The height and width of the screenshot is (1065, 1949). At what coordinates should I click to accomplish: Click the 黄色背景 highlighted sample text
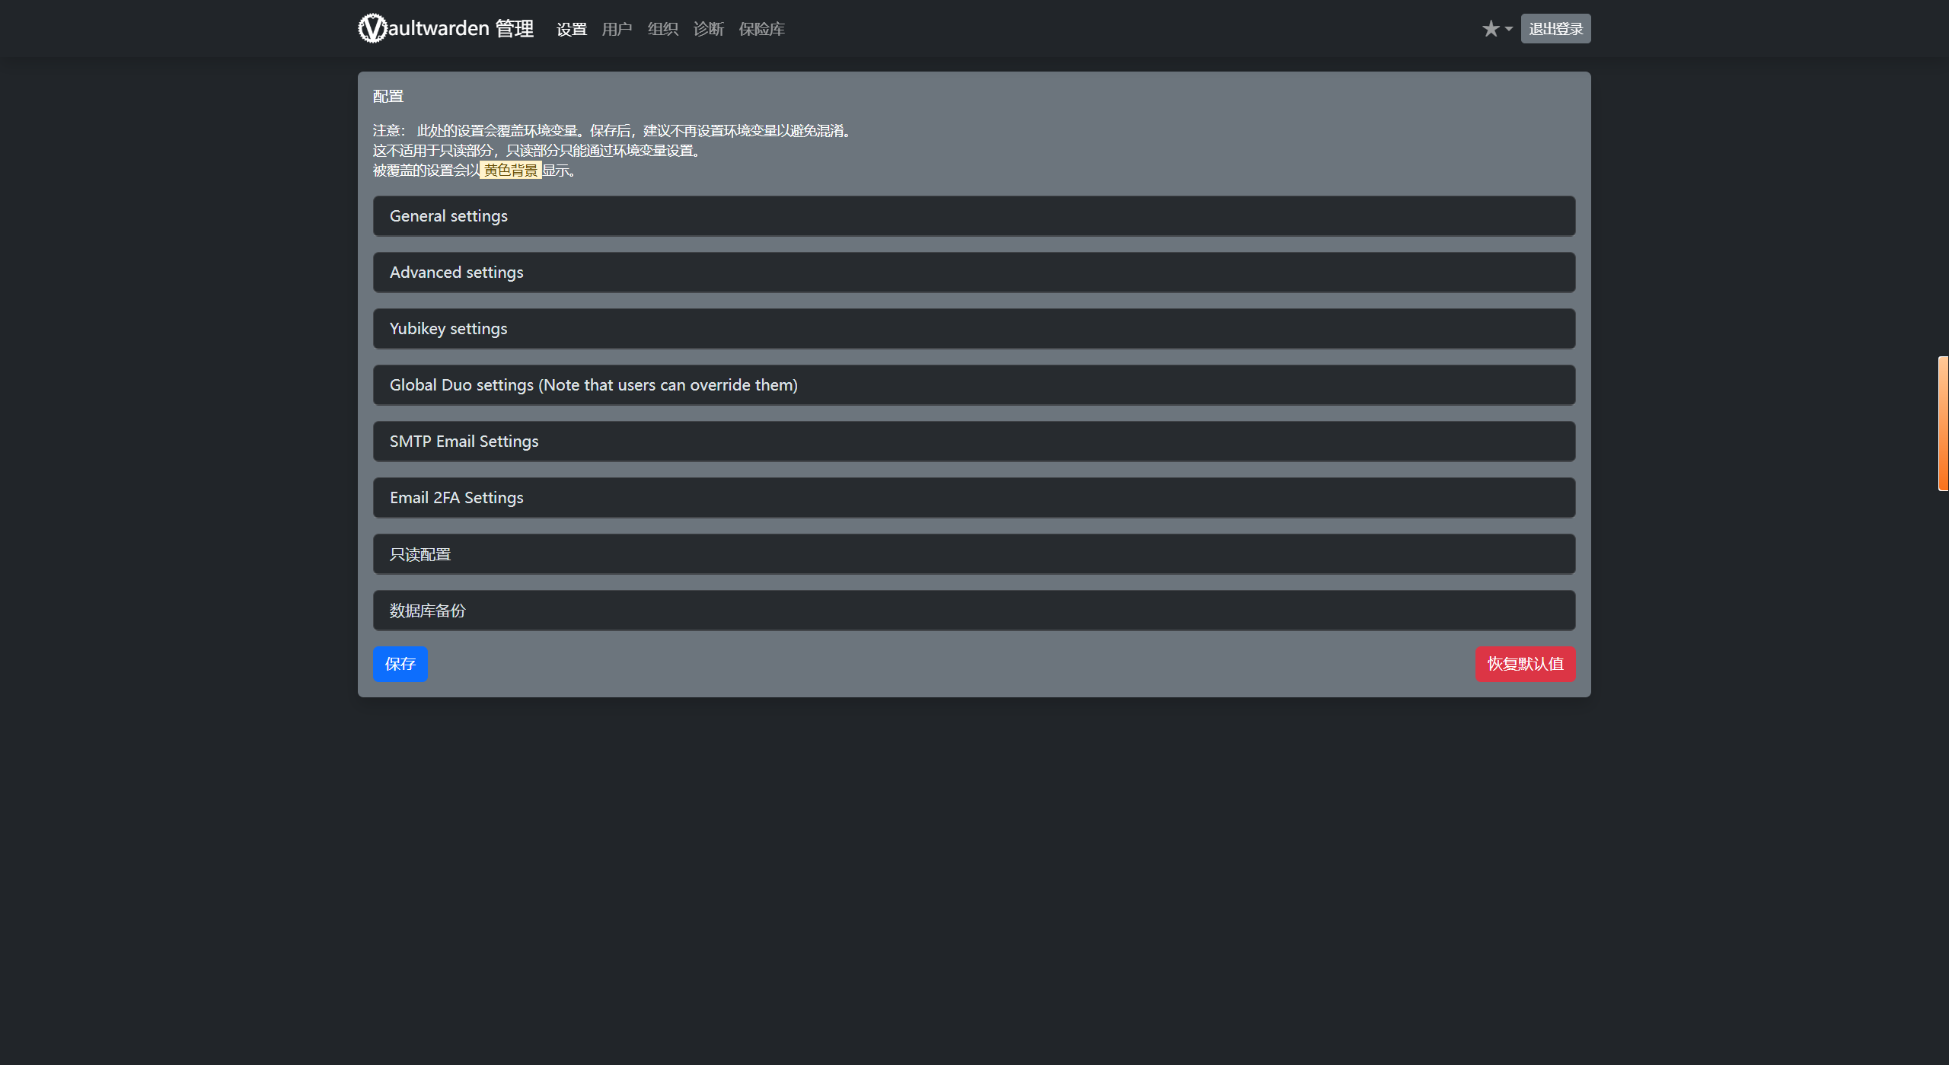[510, 171]
